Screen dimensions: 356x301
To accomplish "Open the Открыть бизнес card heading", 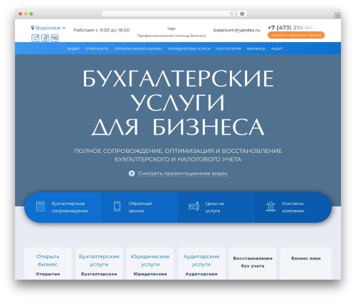I will click(x=48, y=260).
